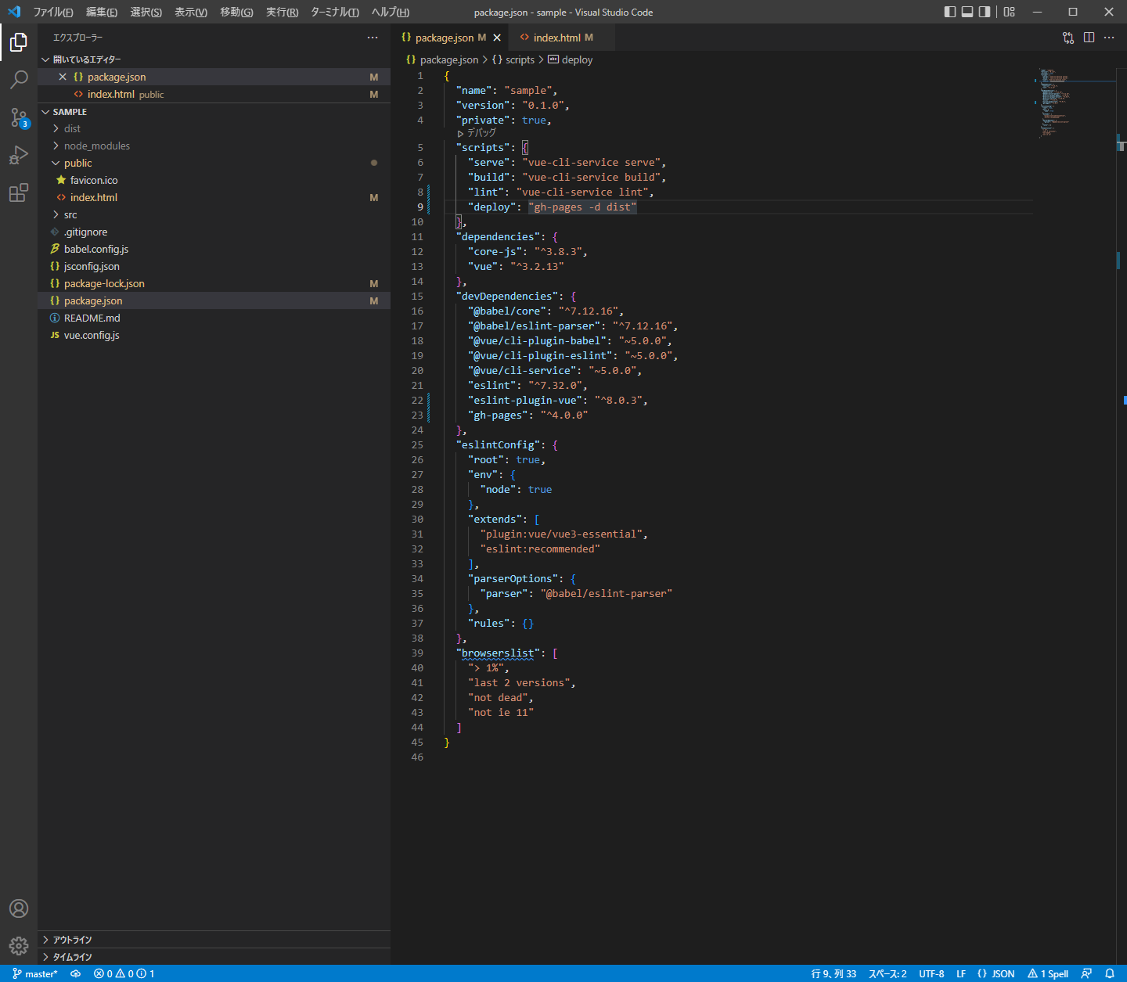Open the 実行(R) menu
The height and width of the screenshot is (982, 1127).
click(x=282, y=12)
